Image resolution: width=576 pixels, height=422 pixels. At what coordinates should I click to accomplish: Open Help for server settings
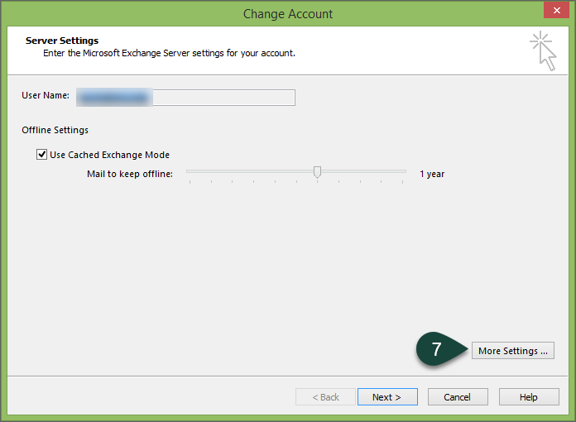[528, 397]
